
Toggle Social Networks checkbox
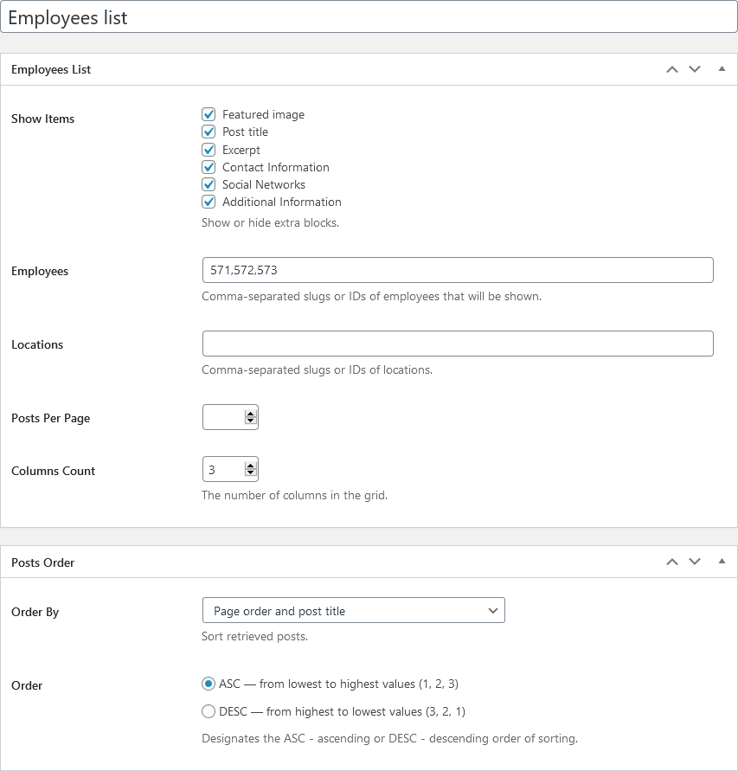coord(209,184)
